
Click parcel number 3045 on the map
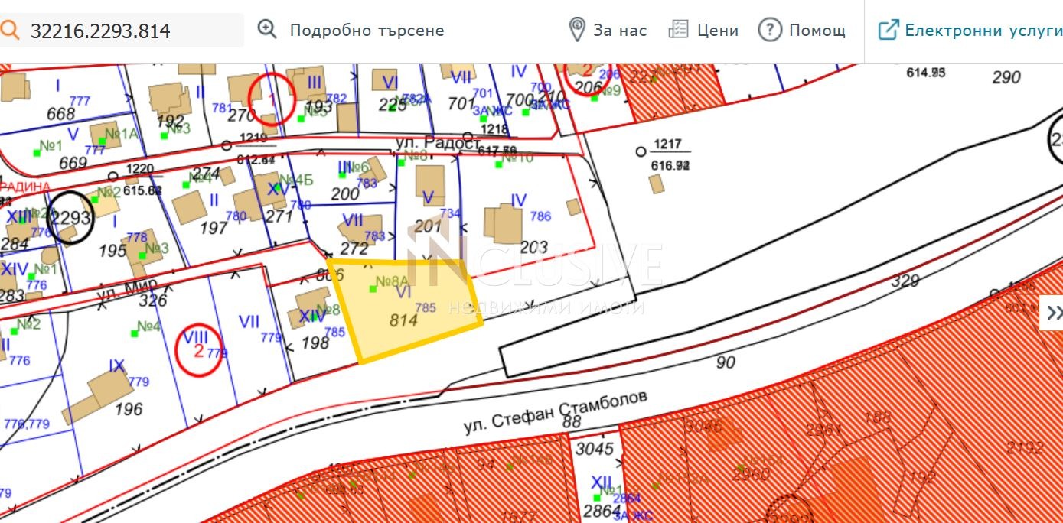(x=594, y=448)
